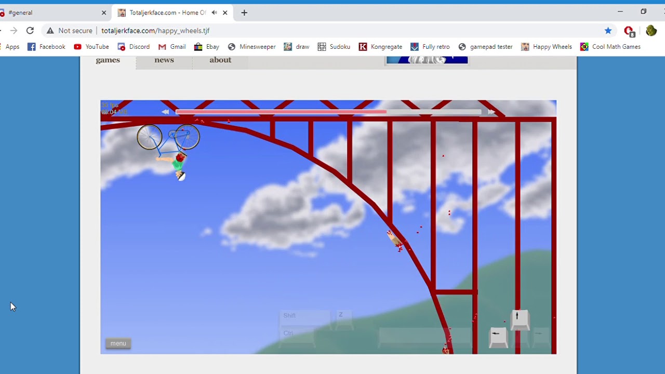Open the Ebay bookmark
This screenshot has width=665, height=374.
pos(206,47)
